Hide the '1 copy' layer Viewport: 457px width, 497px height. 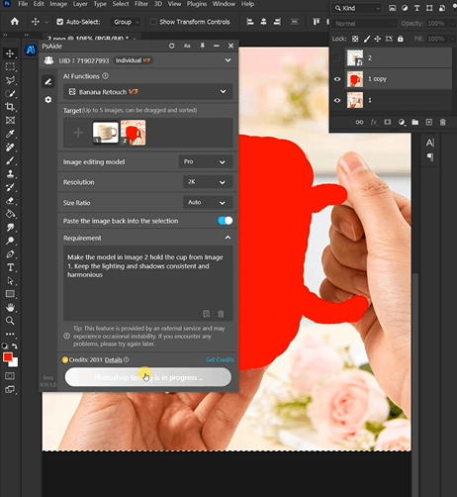pos(337,79)
